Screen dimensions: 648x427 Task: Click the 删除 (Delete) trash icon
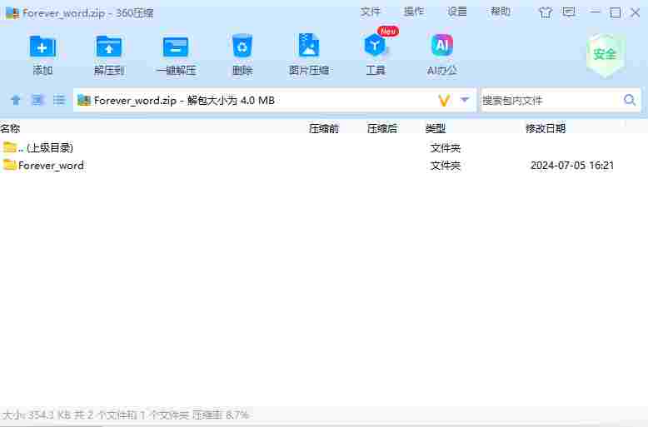click(242, 47)
